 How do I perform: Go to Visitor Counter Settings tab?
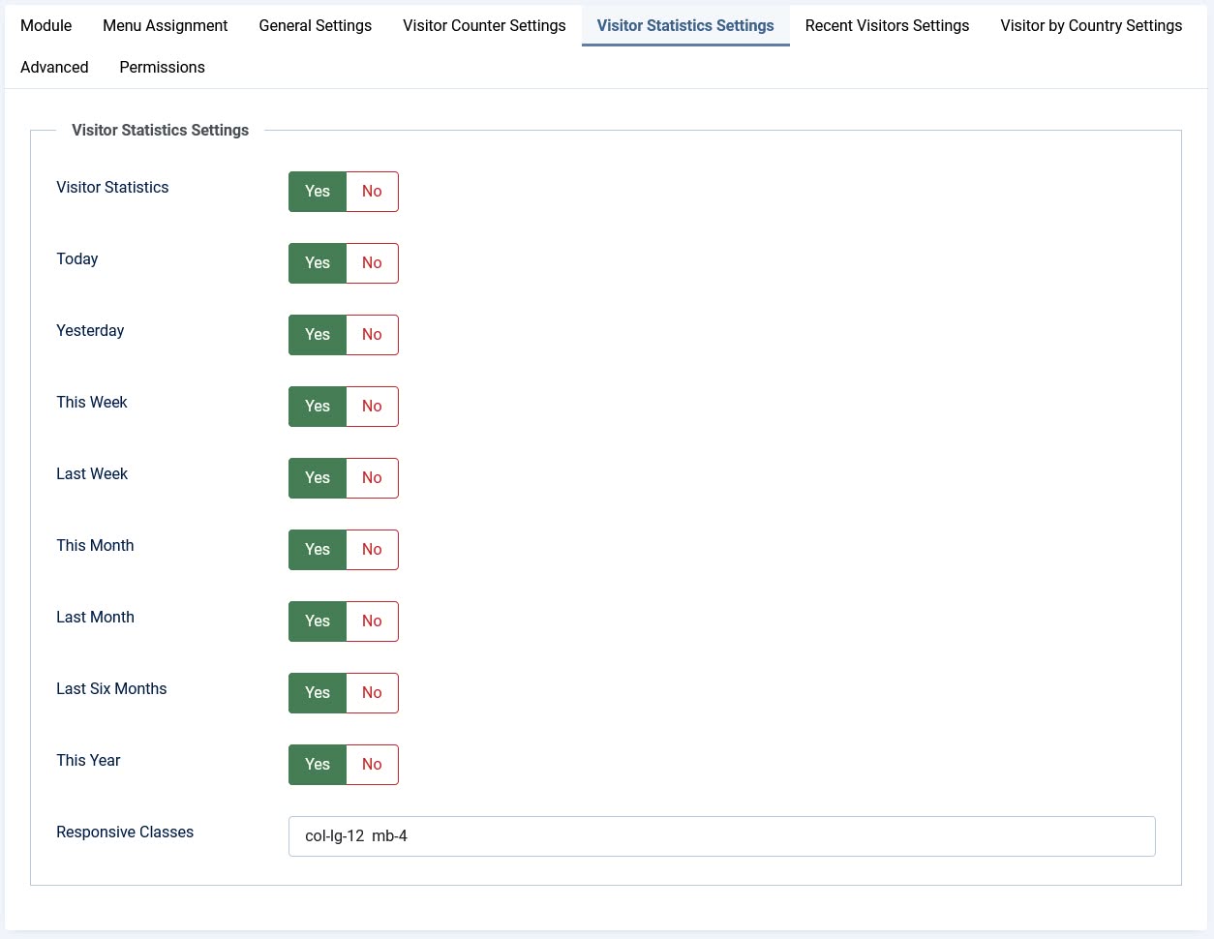484,25
